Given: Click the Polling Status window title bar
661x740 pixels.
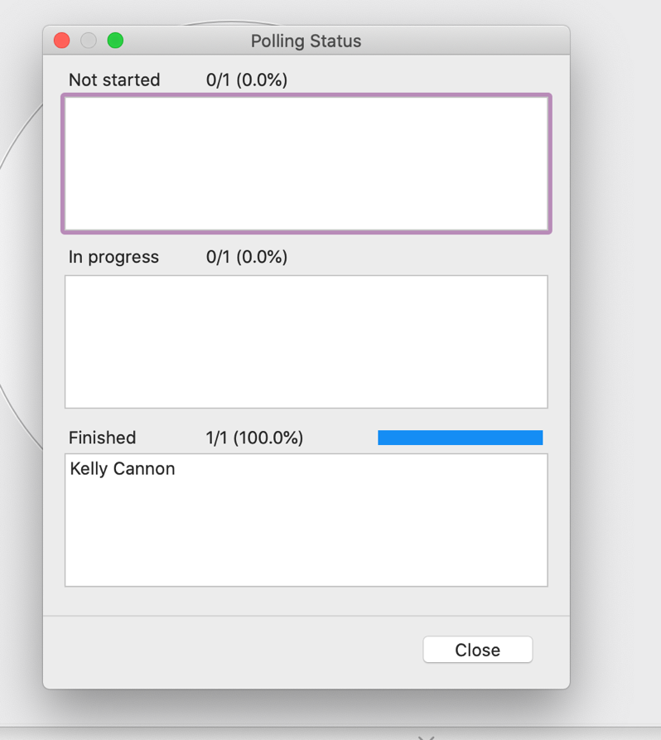Looking at the screenshot, I should click(x=305, y=40).
